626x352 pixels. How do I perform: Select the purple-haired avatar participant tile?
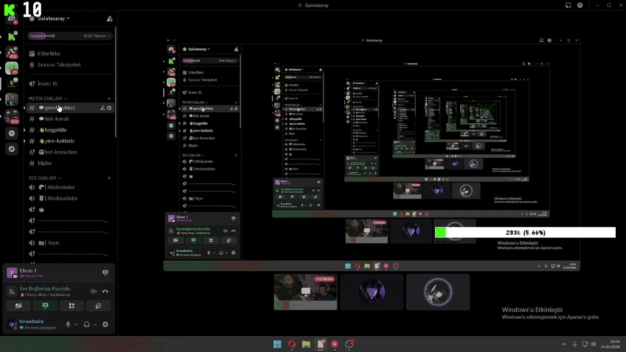click(x=372, y=292)
